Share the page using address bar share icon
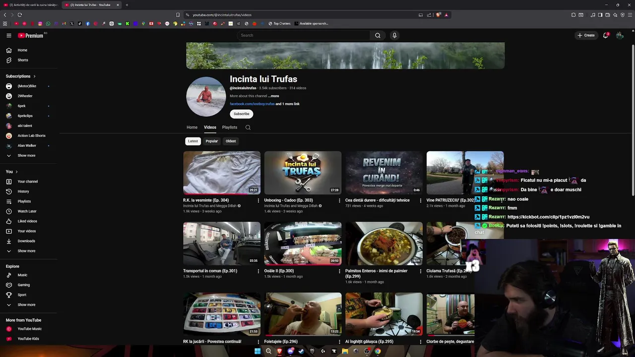This screenshot has height=357, width=635. [x=429, y=15]
